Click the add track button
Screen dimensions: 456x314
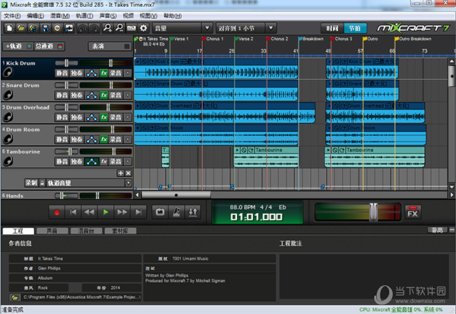click(x=17, y=46)
